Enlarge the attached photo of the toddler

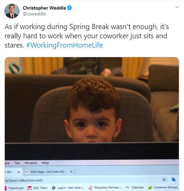coord(92,123)
